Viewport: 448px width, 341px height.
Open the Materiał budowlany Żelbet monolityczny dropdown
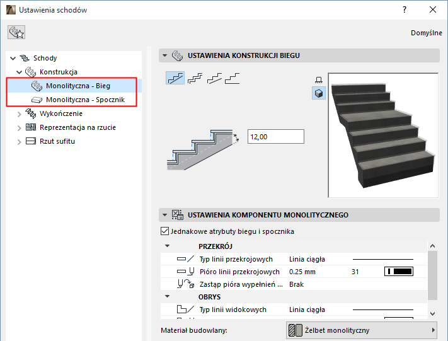362,330
